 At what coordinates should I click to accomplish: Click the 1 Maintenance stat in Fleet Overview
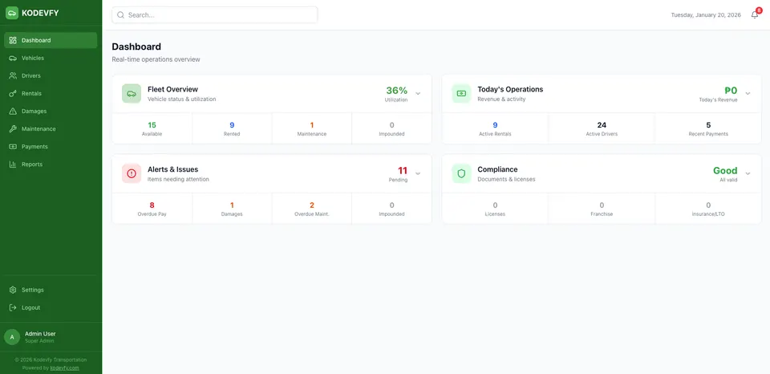pyautogui.click(x=312, y=128)
